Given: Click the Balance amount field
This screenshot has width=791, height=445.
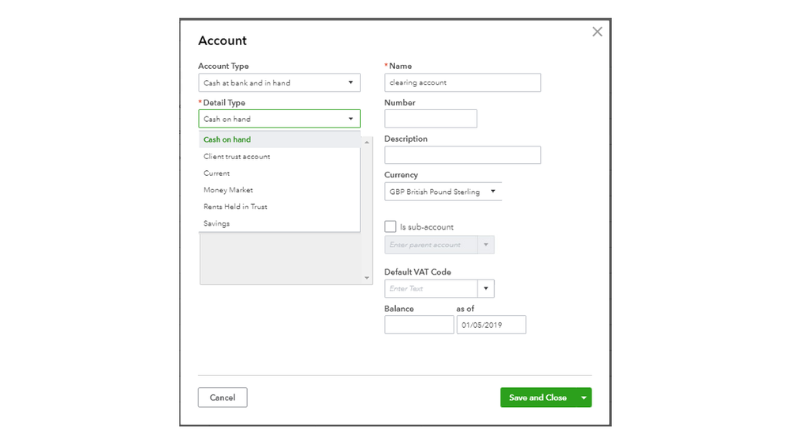Looking at the screenshot, I should [x=419, y=325].
